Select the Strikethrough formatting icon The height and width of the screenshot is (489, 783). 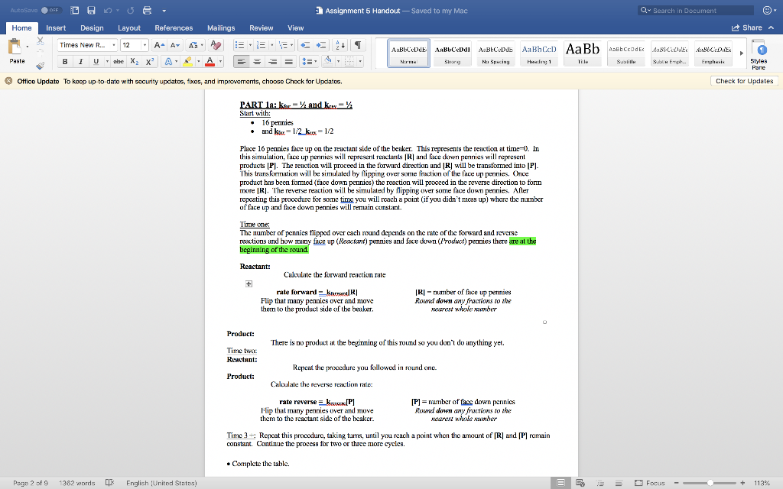pos(119,61)
